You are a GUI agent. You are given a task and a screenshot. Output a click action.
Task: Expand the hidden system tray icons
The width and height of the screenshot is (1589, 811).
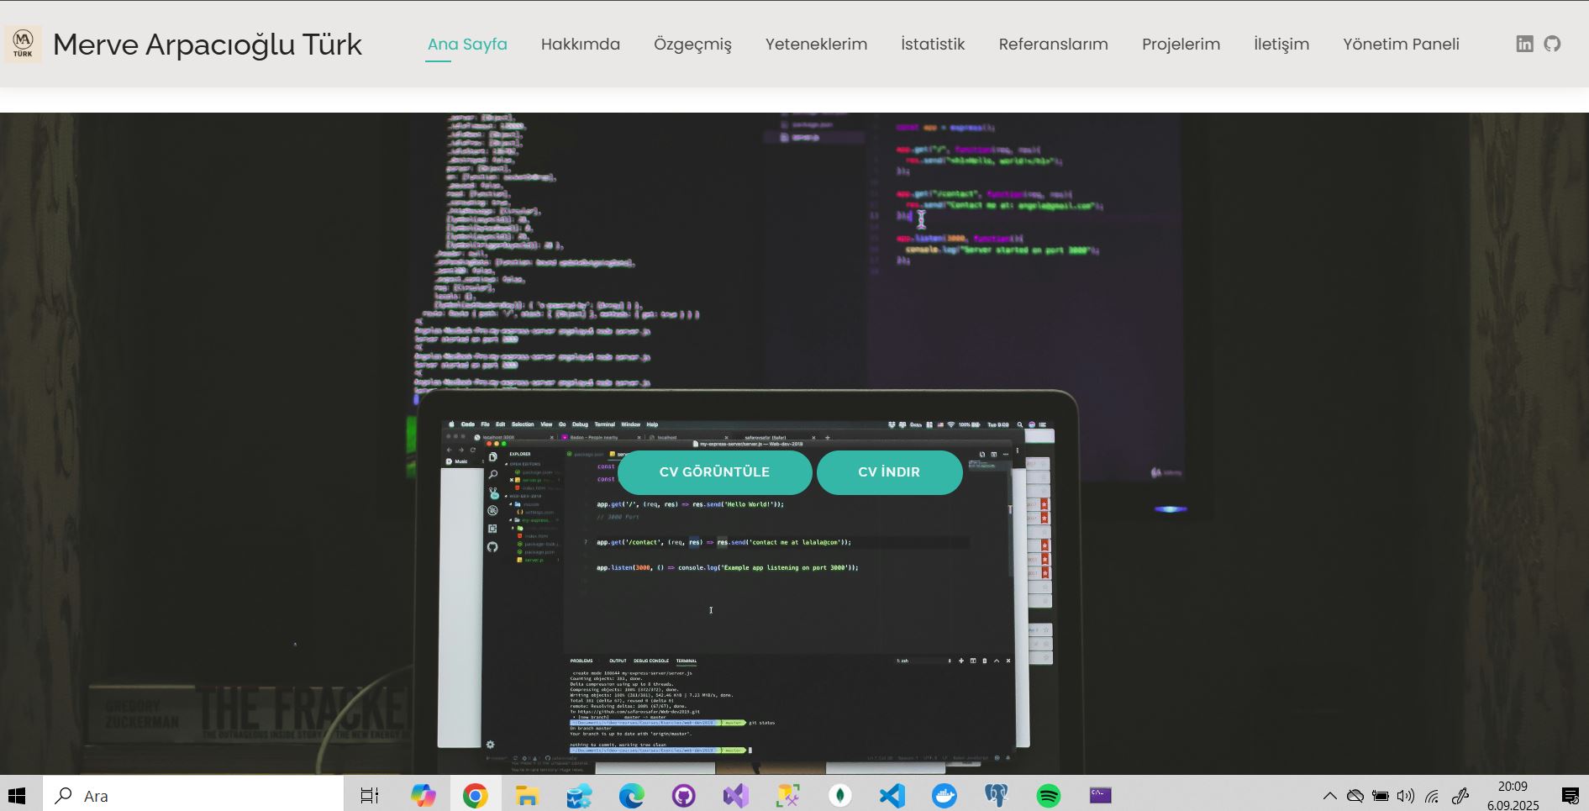coord(1329,796)
